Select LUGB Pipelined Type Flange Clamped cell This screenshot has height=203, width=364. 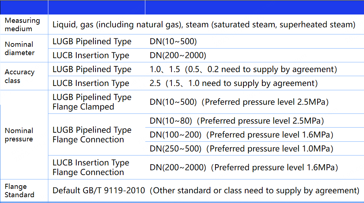[x=92, y=102]
